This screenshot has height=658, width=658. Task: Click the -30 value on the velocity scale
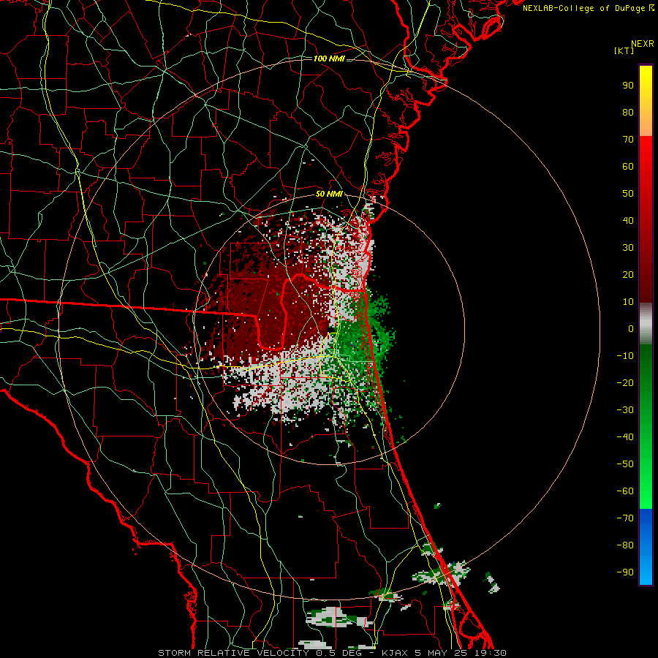point(625,410)
